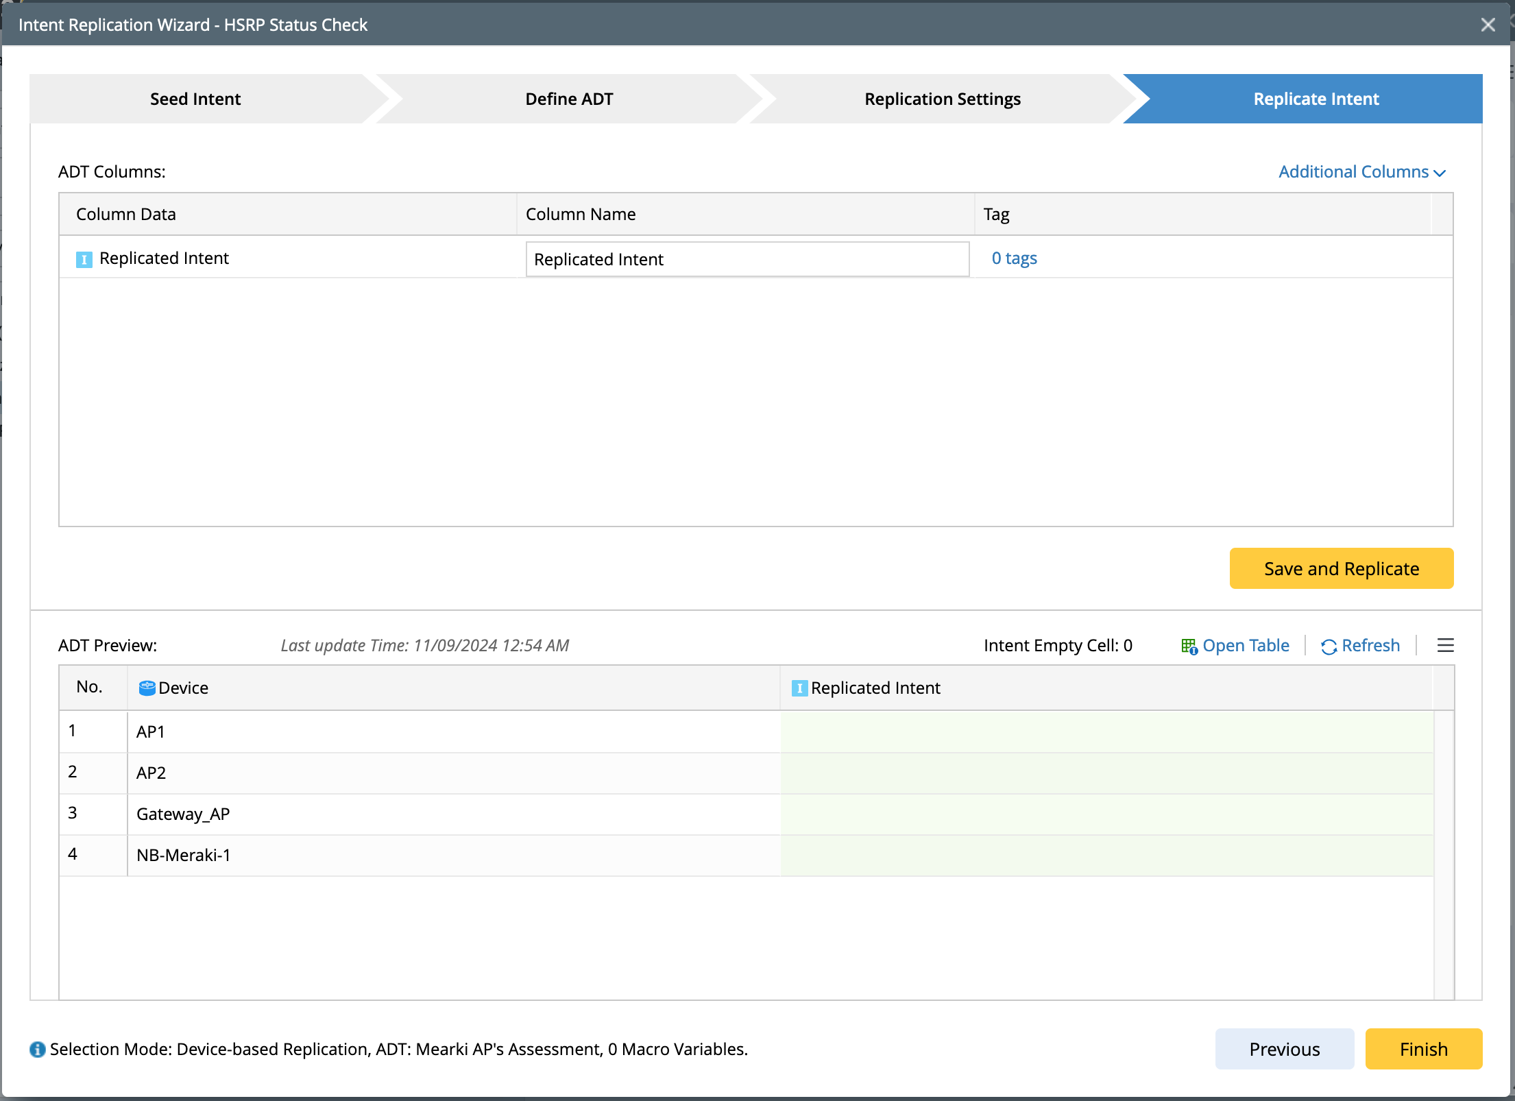
Task: Click the Column Name text field
Action: (747, 259)
